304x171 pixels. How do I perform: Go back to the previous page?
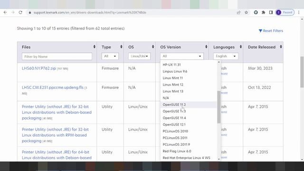[x=5, y=12]
